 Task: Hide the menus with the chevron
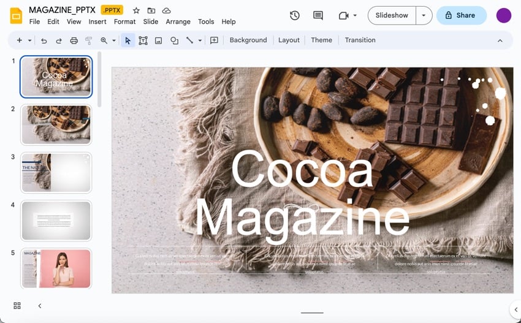tap(500, 40)
